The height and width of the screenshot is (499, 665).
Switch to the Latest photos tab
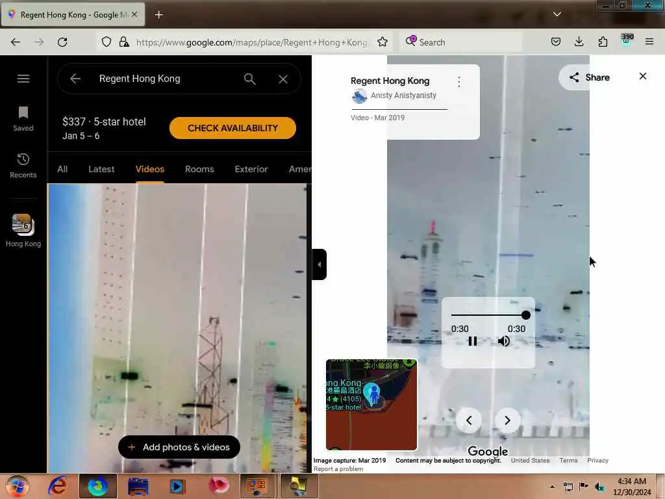(x=101, y=169)
